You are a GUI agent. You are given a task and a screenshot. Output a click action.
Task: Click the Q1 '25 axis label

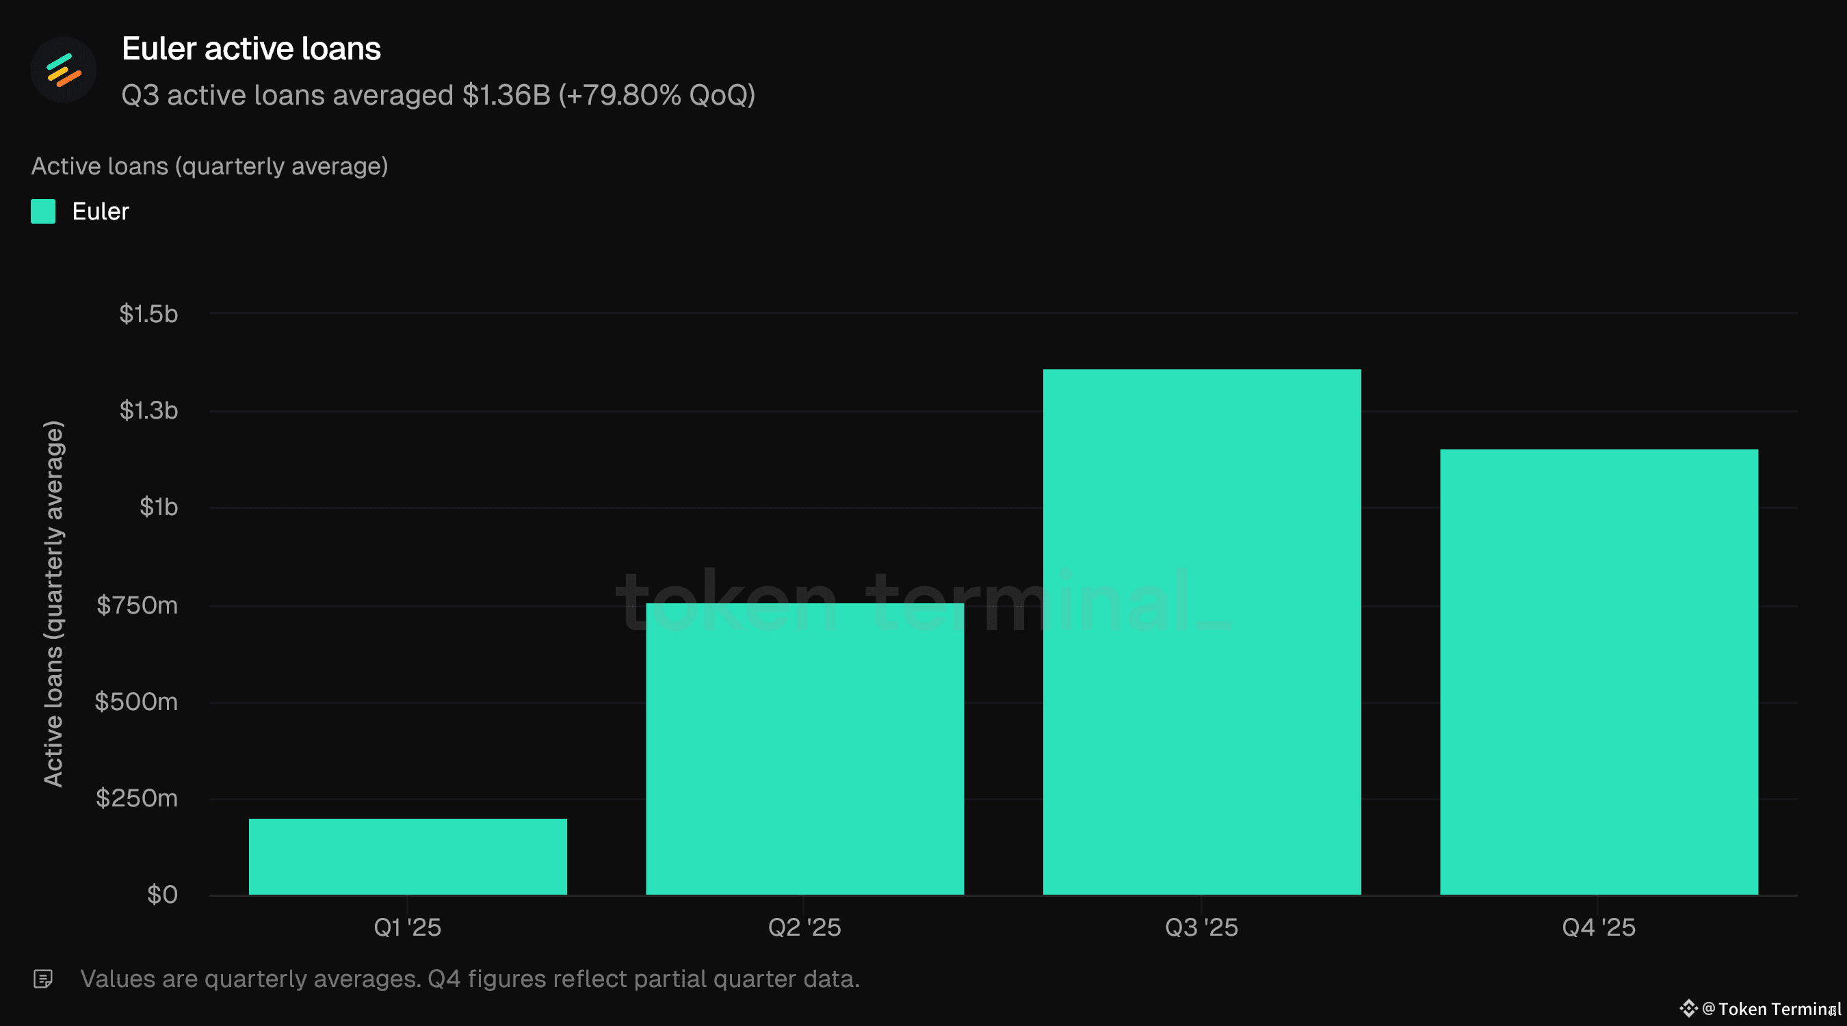(x=407, y=927)
